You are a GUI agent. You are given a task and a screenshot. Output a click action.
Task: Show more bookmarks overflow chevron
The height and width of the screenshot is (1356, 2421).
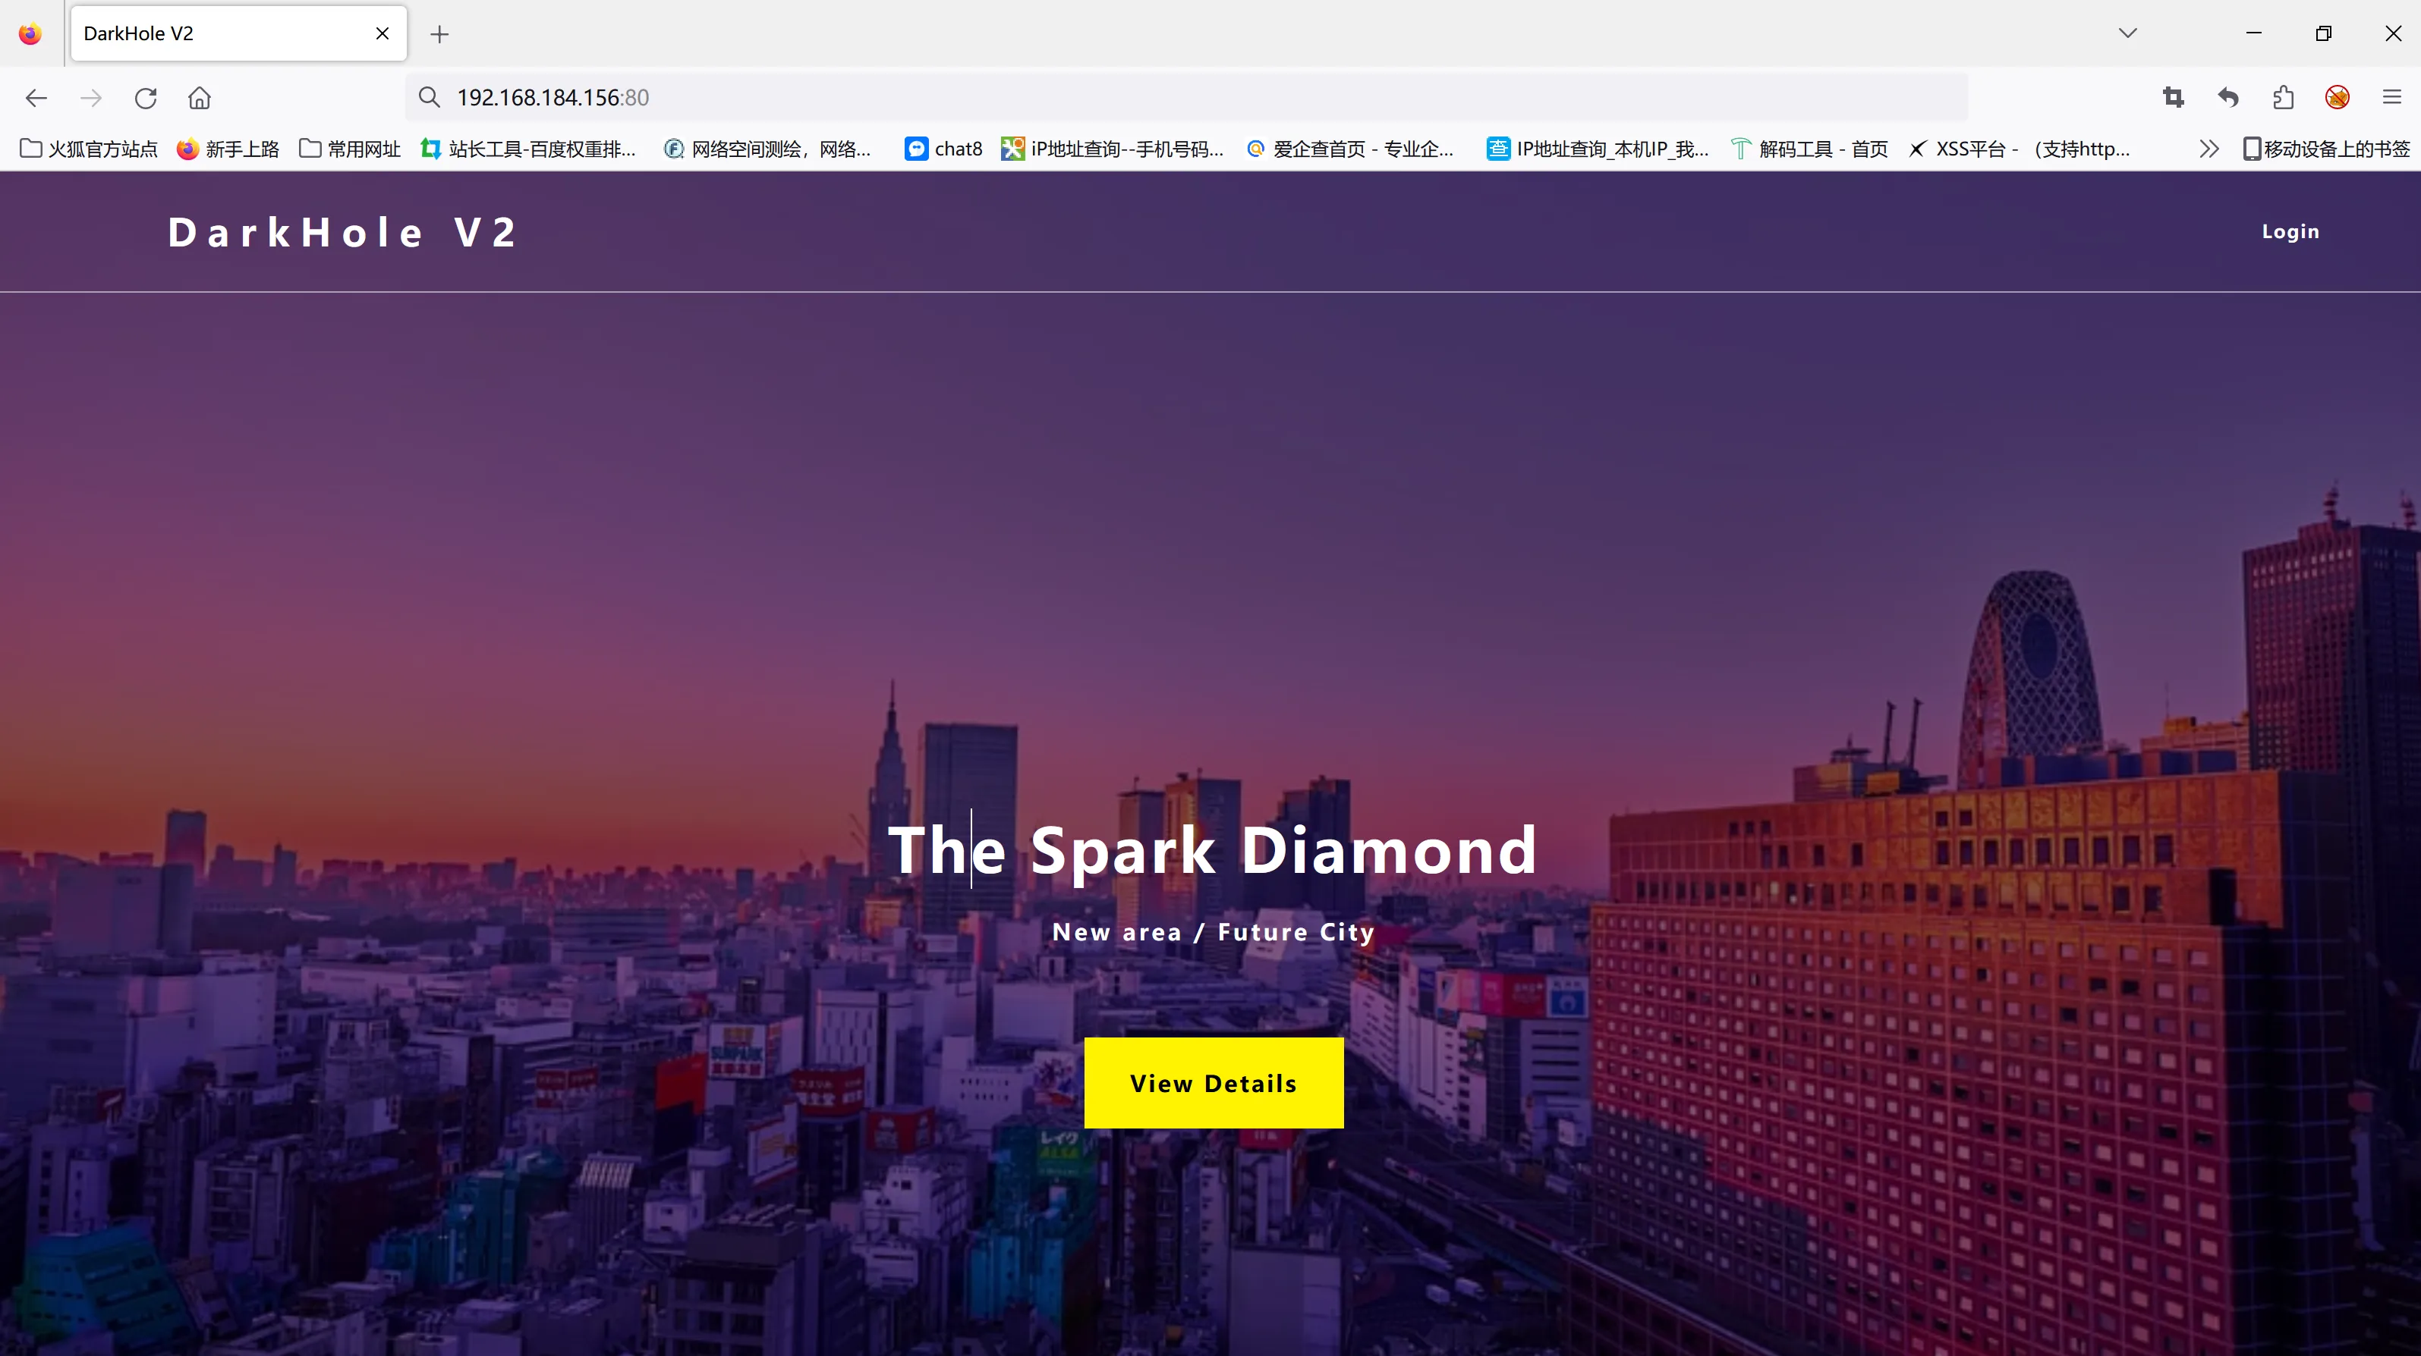[x=2208, y=149]
